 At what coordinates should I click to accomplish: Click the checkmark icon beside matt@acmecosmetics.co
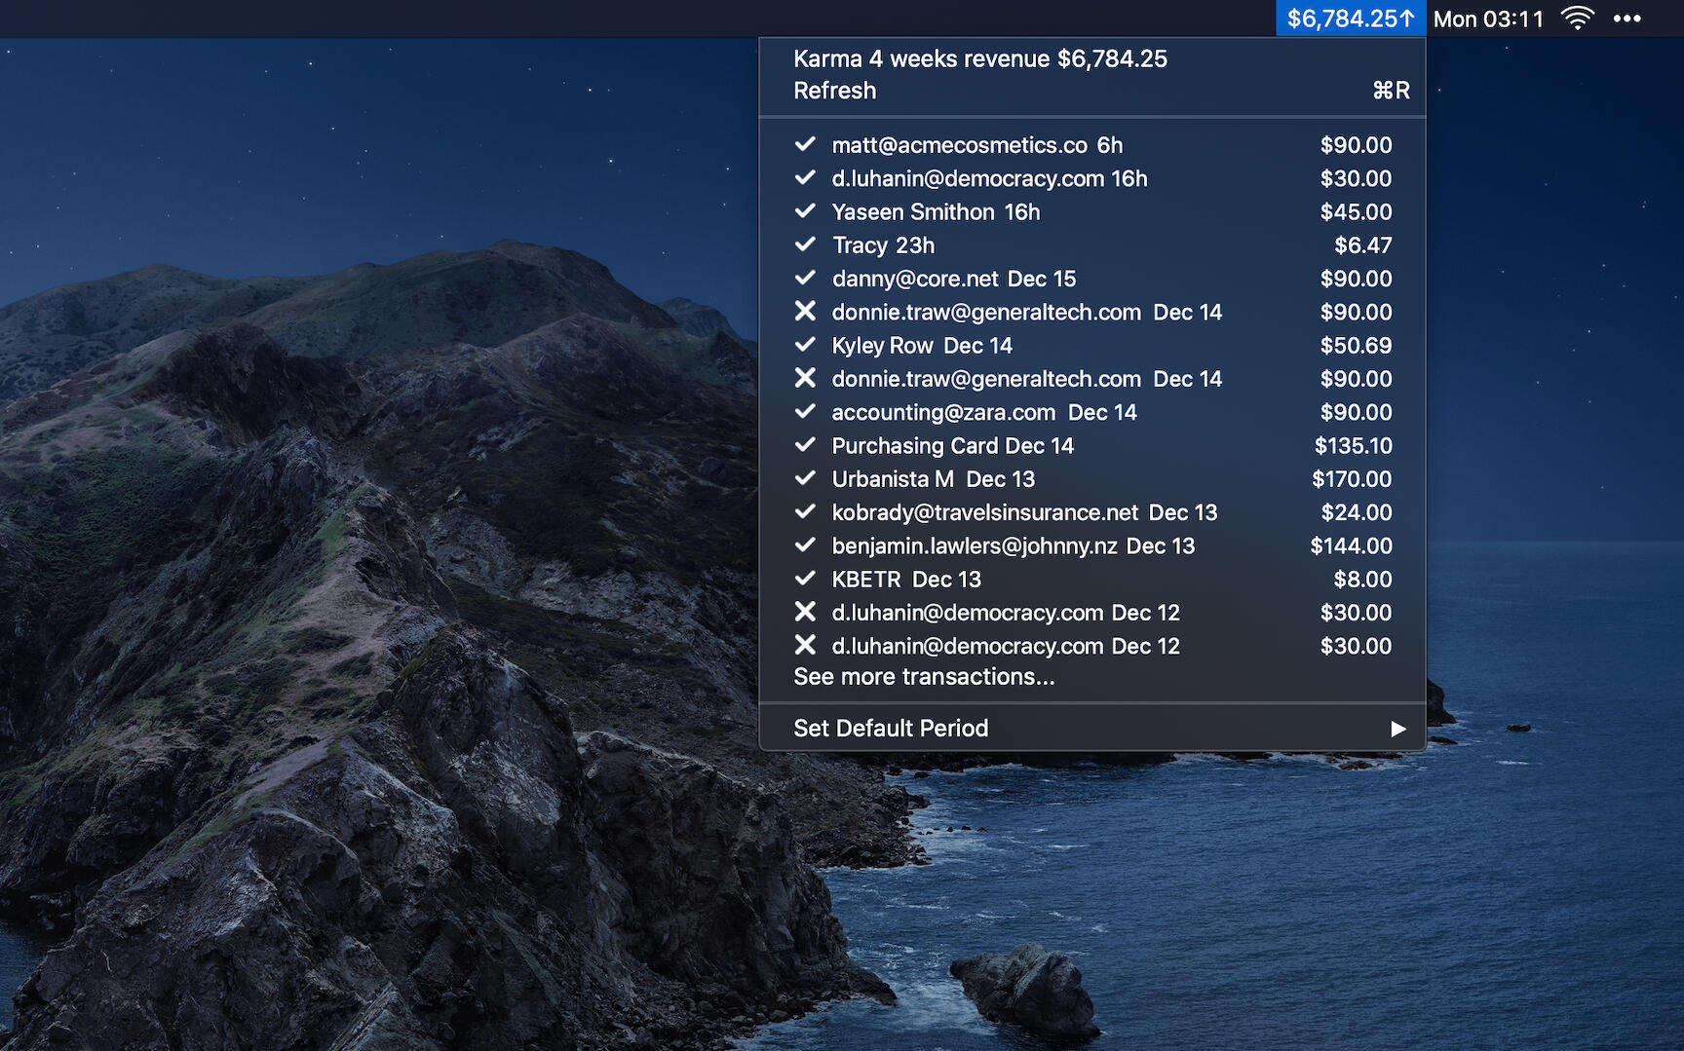[x=805, y=145]
